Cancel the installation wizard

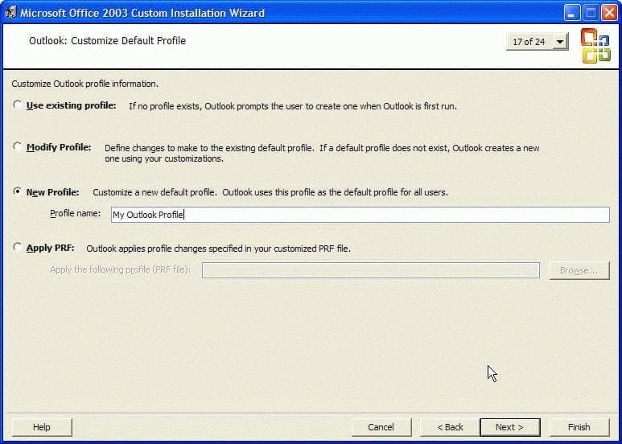point(381,427)
